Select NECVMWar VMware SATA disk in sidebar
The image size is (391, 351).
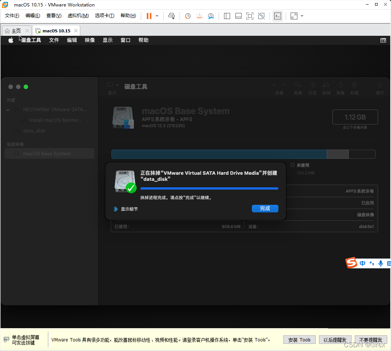(x=49, y=110)
